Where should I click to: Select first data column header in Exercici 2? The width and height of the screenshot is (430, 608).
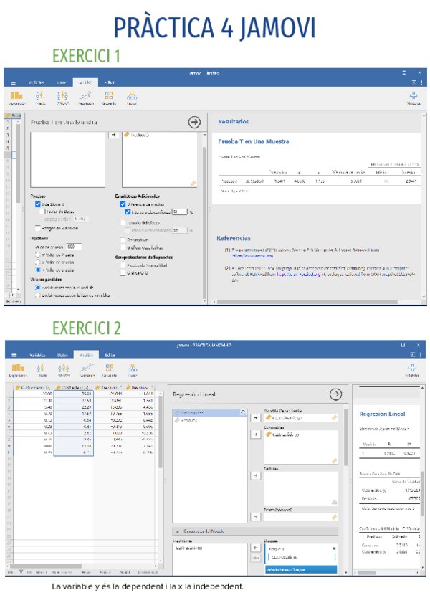[x=34, y=387]
